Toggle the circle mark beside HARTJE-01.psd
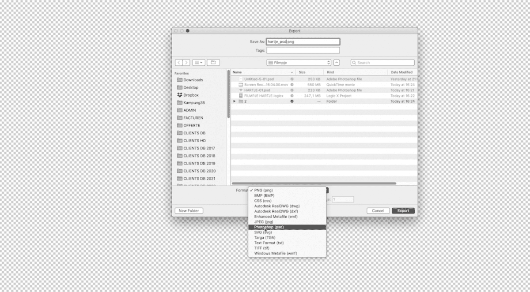The height and width of the screenshot is (292, 530). [291, 90]
